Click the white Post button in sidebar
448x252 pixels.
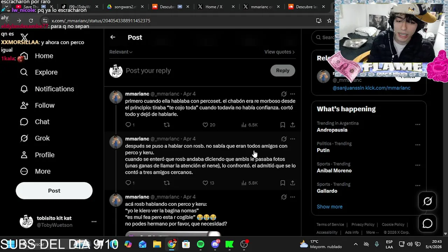click(54, 190)
